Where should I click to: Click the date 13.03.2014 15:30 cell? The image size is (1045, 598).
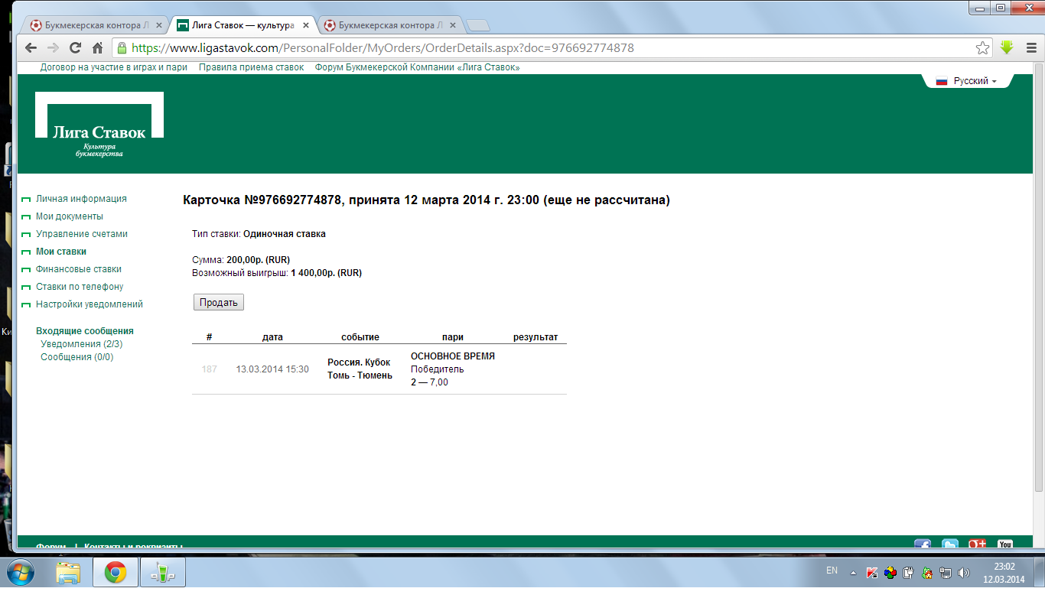pos(272,369)
